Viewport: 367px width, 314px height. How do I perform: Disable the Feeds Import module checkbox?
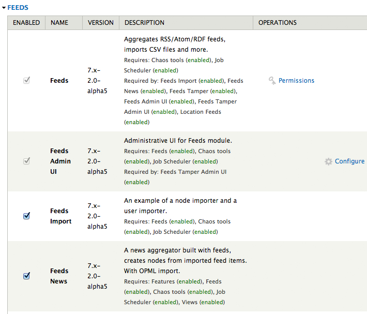coord(26,216)
